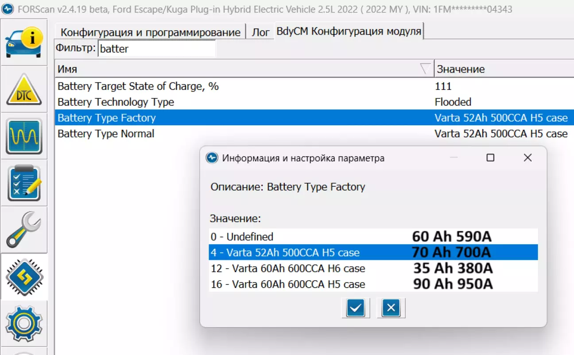Open the oscilloscope dashboard section
Image resolution: width=574 pixels, height=355 pixels.
[x=24, y=136]
